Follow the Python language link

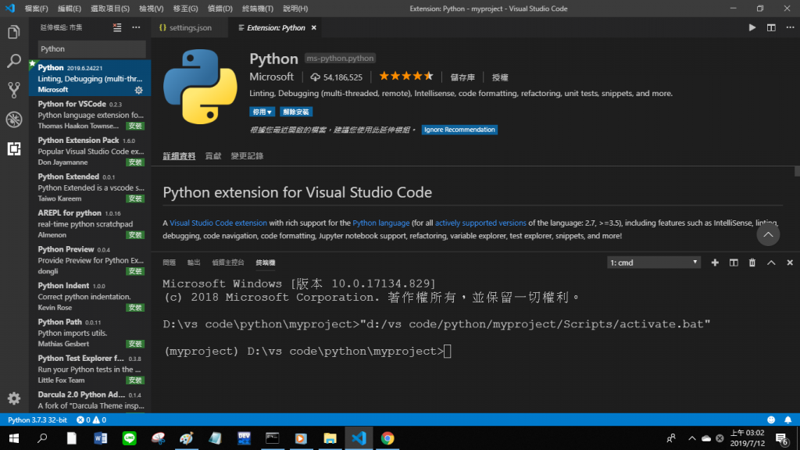pyautogui.click(x=381, y=223)
